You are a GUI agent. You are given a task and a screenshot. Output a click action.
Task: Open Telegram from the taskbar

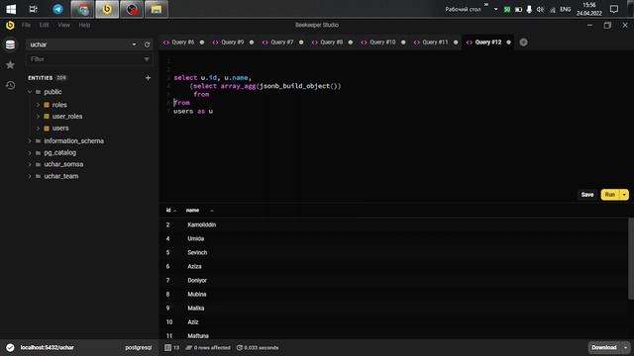point(57,9)
